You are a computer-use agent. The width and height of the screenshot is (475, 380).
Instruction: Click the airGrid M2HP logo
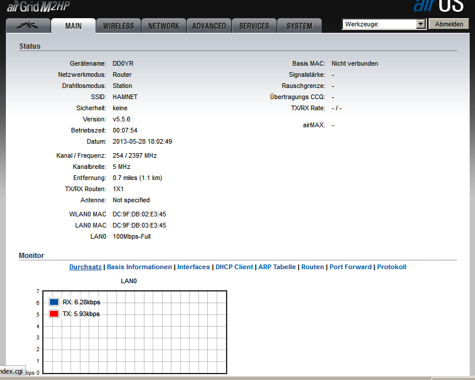coord(36,6)
